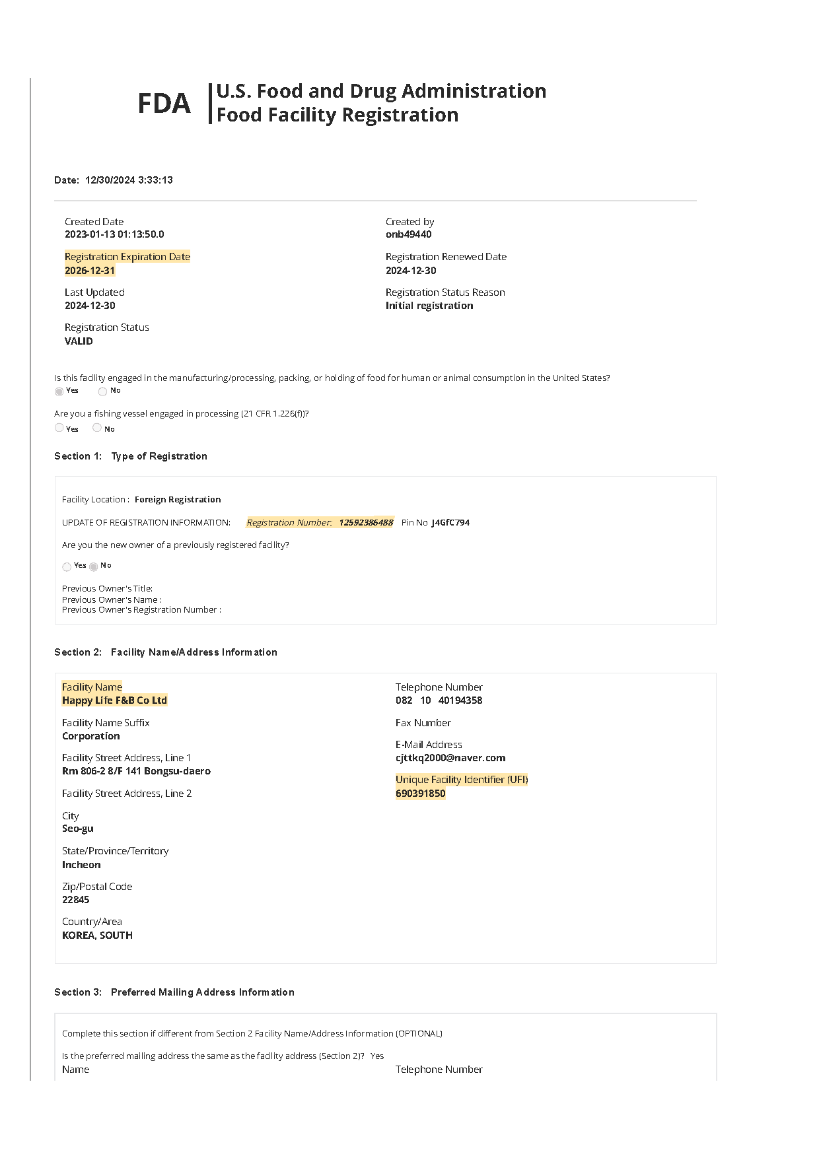Click the Unique Facility Identifier value 690391850

pyautogui.click(x=421, y=794)
